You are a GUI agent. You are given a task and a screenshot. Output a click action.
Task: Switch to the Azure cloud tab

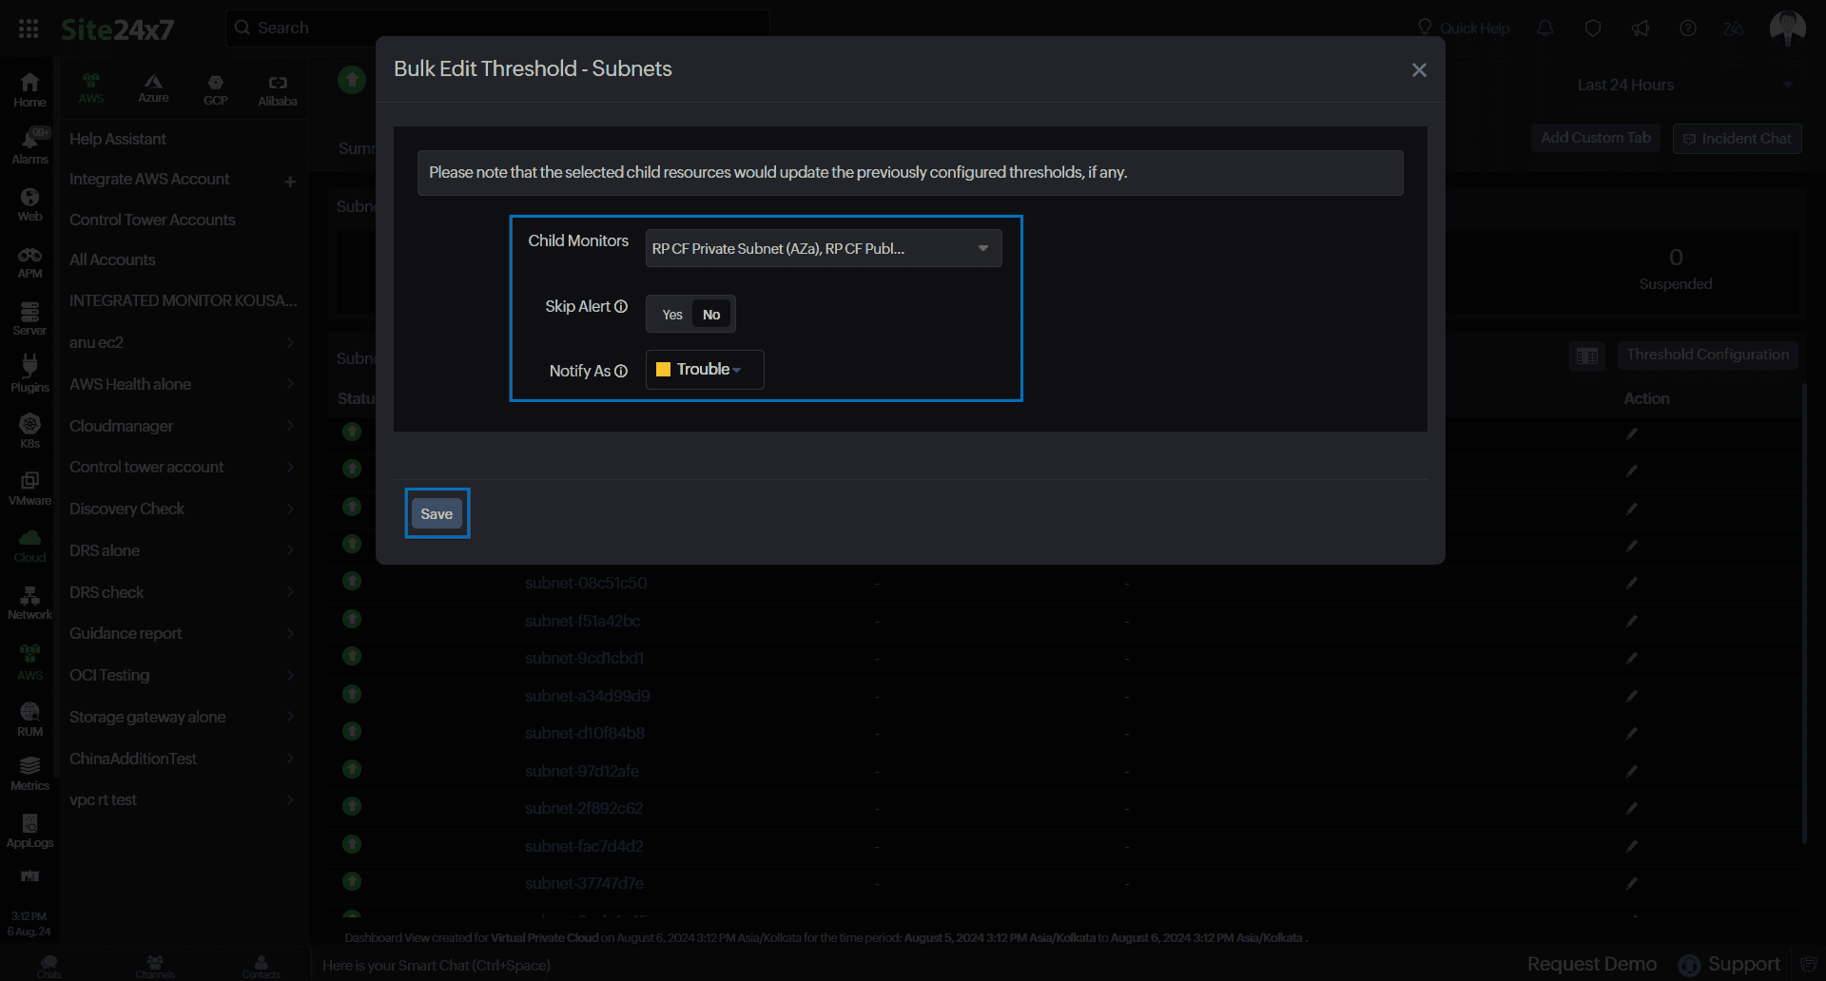153,89
